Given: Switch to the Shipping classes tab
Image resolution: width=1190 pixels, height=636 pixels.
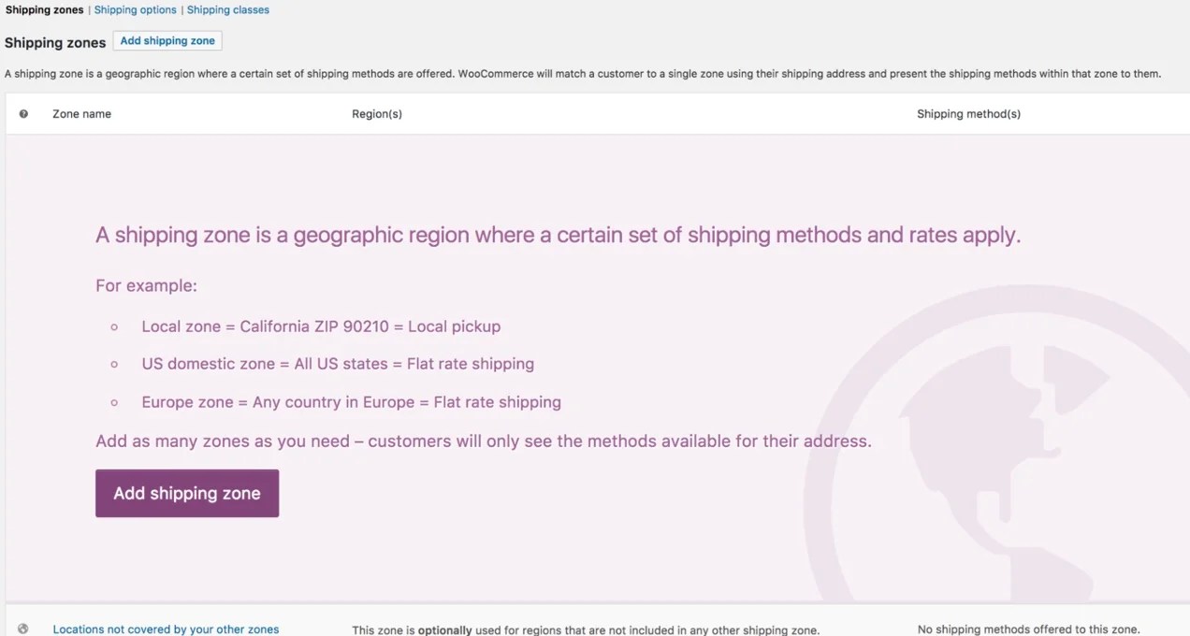Looking at the screenshot, I should pyautogui.click(x=227, y=9).
